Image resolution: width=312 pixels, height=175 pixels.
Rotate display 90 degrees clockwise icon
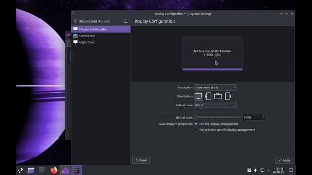pos(228,96)
